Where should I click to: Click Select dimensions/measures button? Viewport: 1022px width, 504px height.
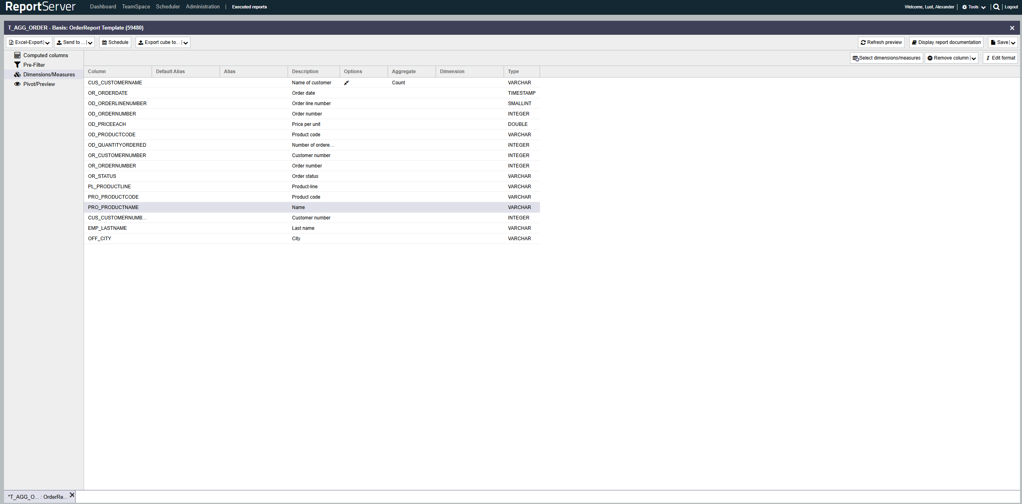(x=886, y=58)
